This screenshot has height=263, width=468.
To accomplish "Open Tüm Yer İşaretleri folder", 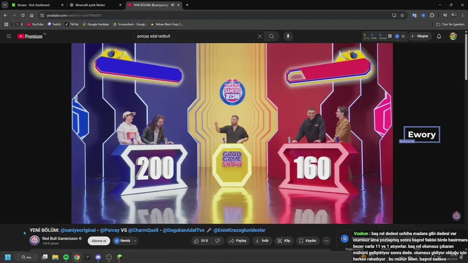I will (450, 24).
